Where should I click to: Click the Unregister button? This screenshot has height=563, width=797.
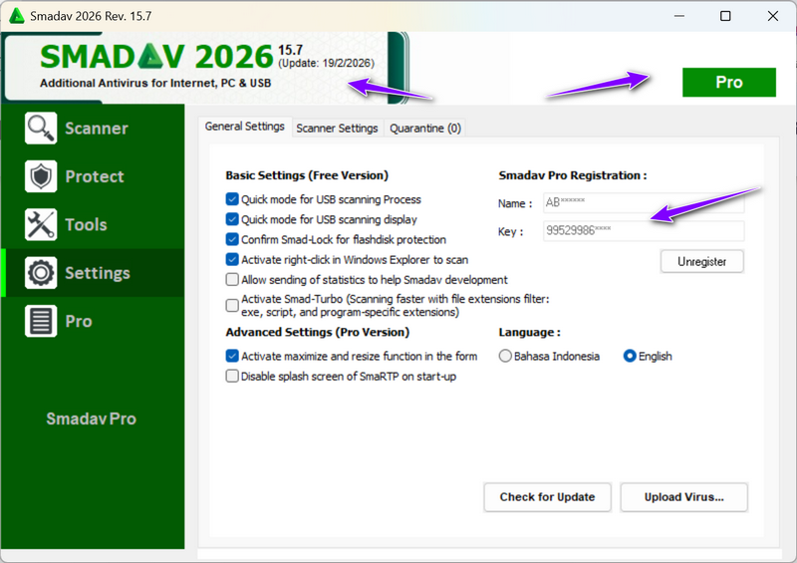[x=701, y=261]
